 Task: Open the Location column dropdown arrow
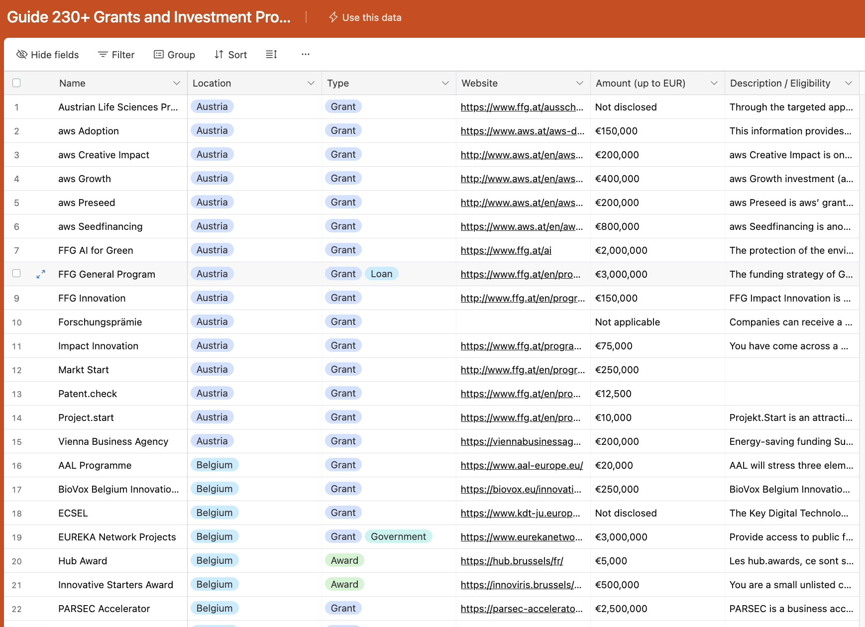click(x=311, y=83)
